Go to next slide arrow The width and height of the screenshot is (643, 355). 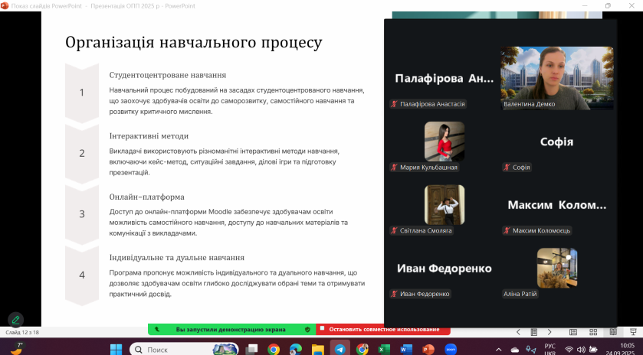tap(550, 332)
